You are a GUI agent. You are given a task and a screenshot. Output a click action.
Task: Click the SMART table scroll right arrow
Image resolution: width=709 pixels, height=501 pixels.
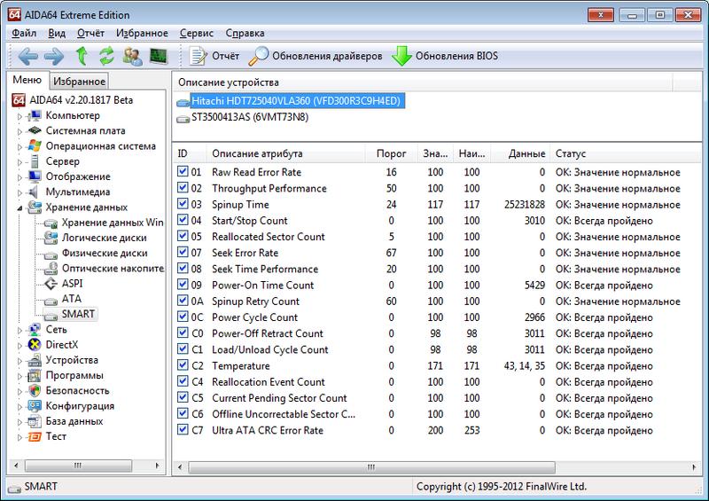click(x=694, y=467)
